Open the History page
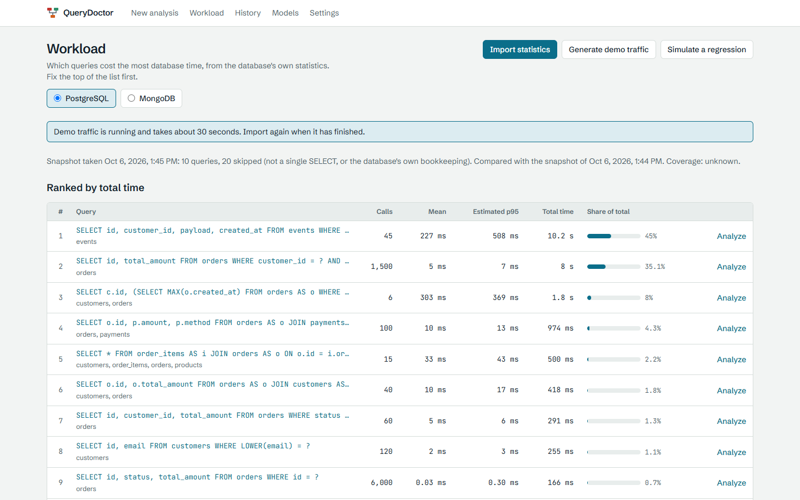800x500 pixels. 248,13
